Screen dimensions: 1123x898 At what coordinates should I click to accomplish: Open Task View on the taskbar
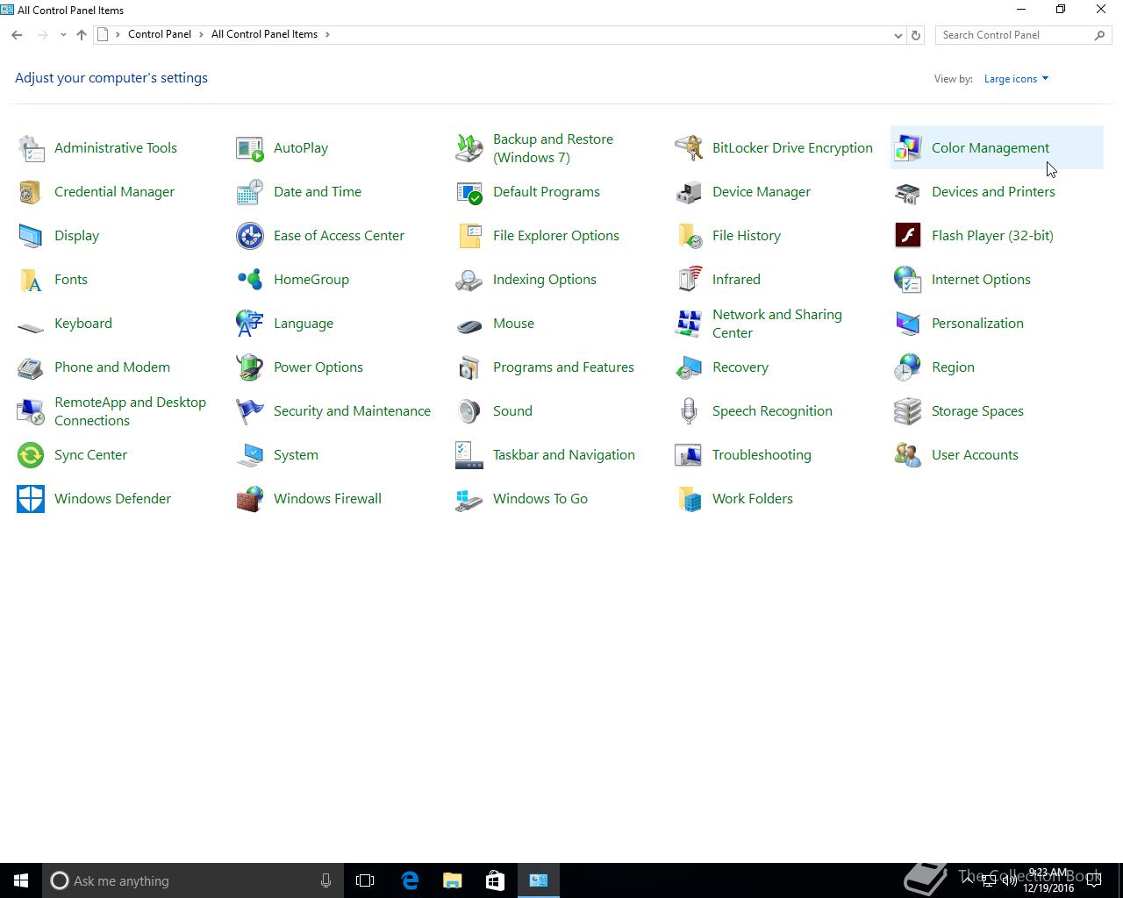coord(365,880)
